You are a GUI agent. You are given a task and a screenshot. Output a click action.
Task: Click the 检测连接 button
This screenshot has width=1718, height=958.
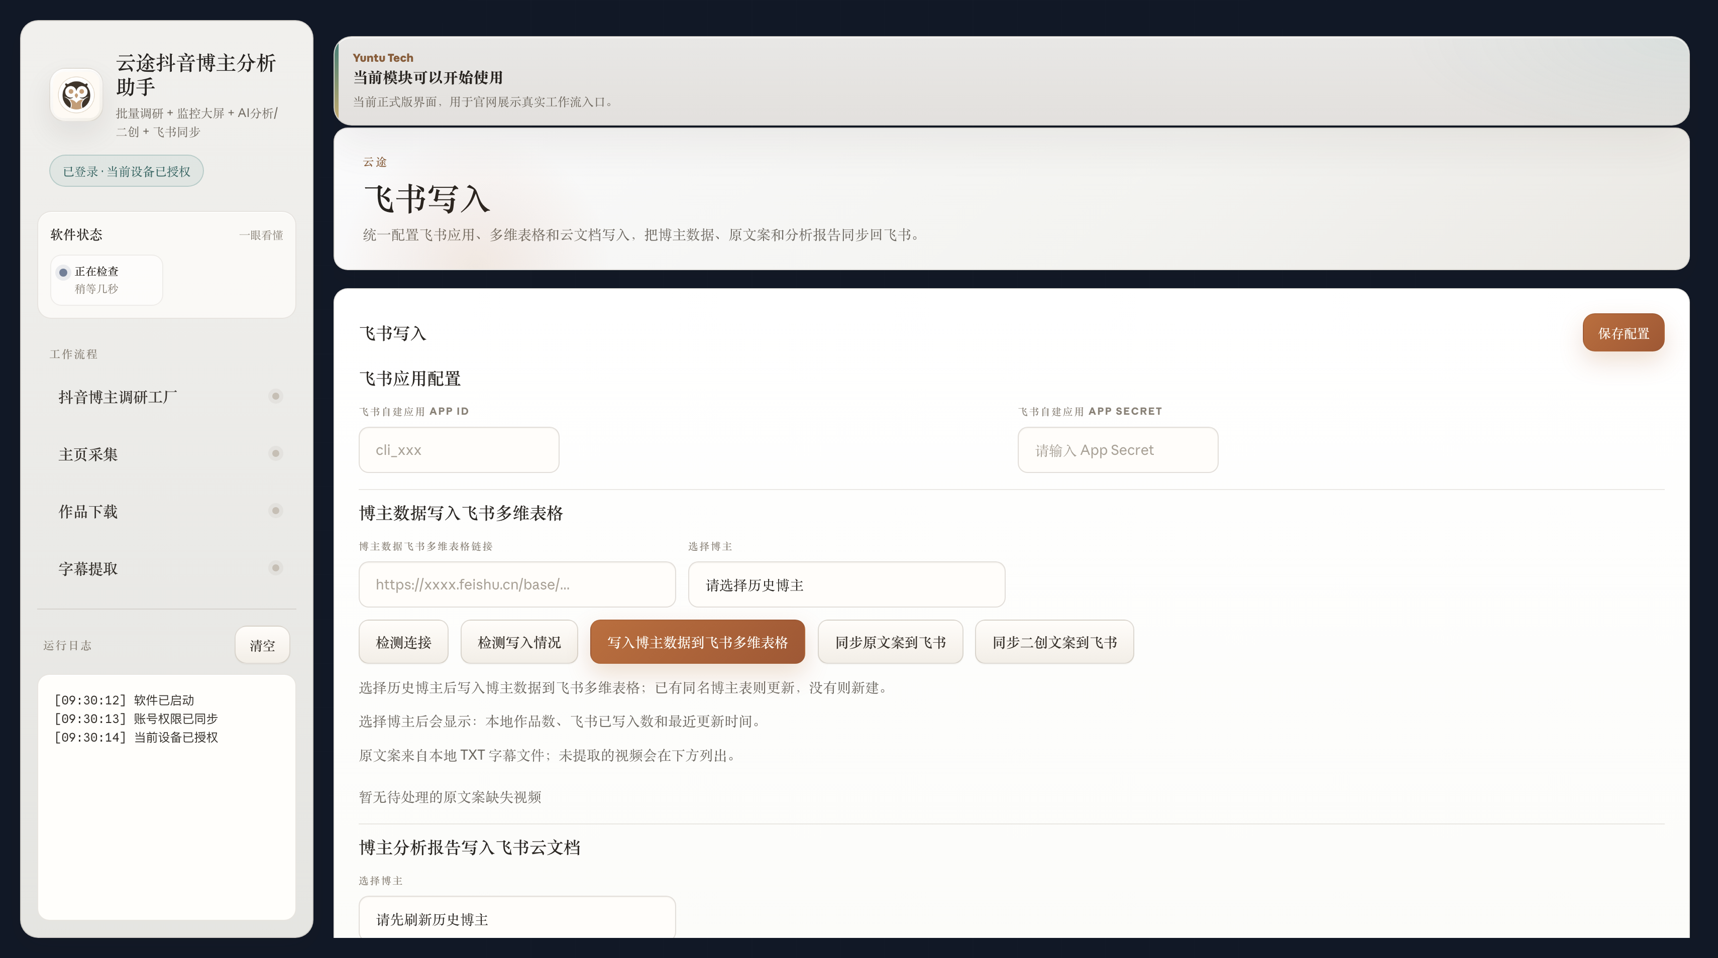pos(403,642)
